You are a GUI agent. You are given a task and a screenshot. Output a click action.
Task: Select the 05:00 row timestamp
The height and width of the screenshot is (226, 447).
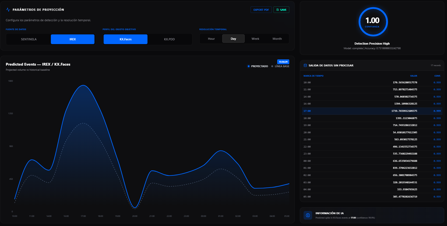click(x=307, y=197)
